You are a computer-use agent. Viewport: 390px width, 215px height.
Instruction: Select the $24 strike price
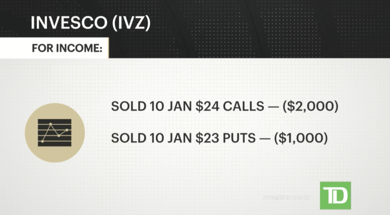click(203, 106)
